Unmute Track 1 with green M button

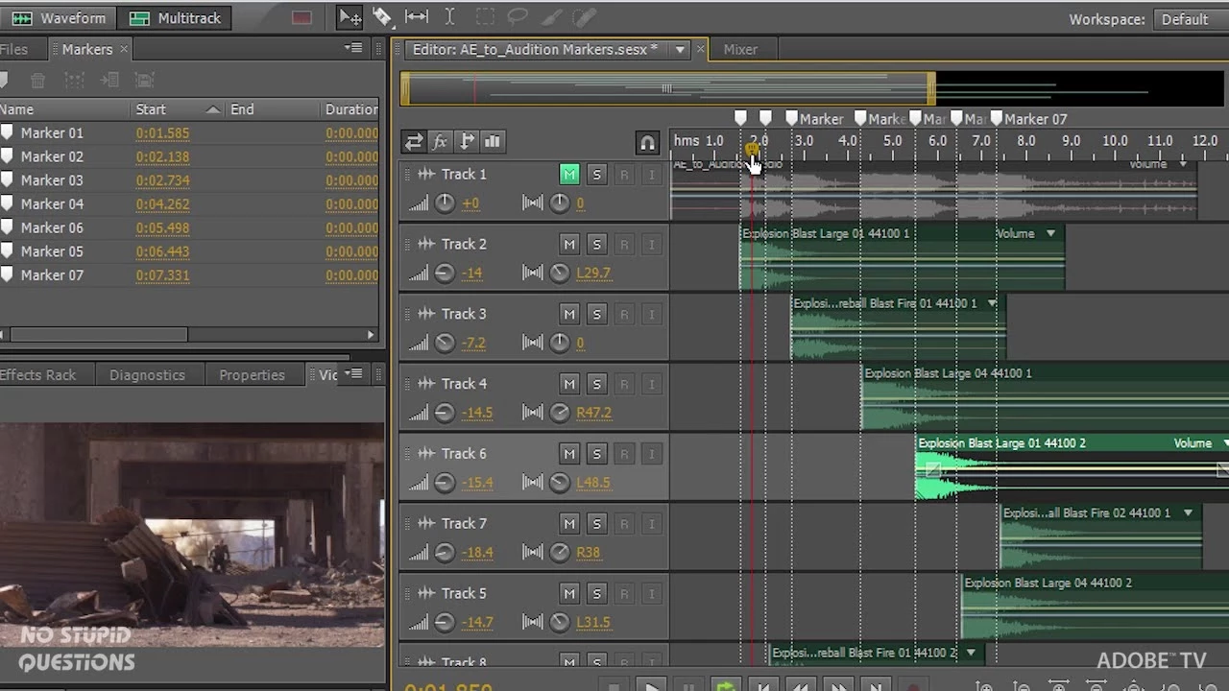[x=569, y=174]
